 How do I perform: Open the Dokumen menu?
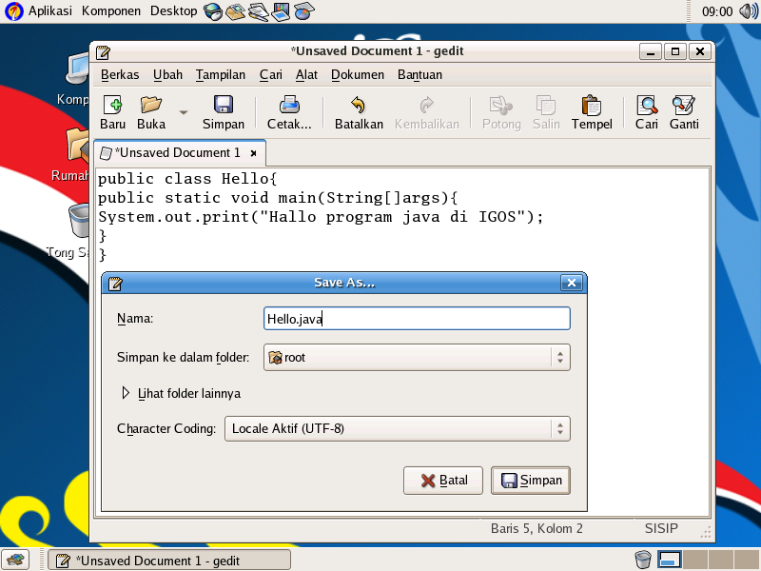[x=358, y=75]
